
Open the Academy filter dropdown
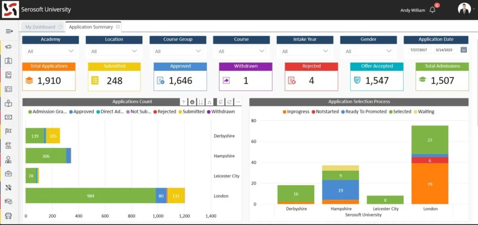[x=51, y=51]
